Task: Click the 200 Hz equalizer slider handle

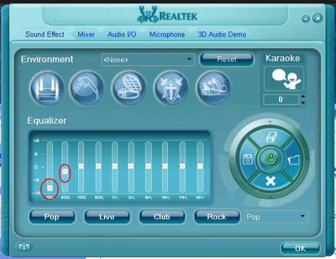Action: click(x=65, y=171)
